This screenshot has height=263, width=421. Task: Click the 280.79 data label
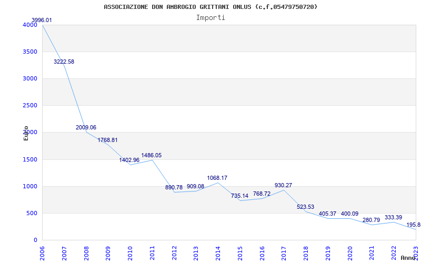click(x=372, y=220)
